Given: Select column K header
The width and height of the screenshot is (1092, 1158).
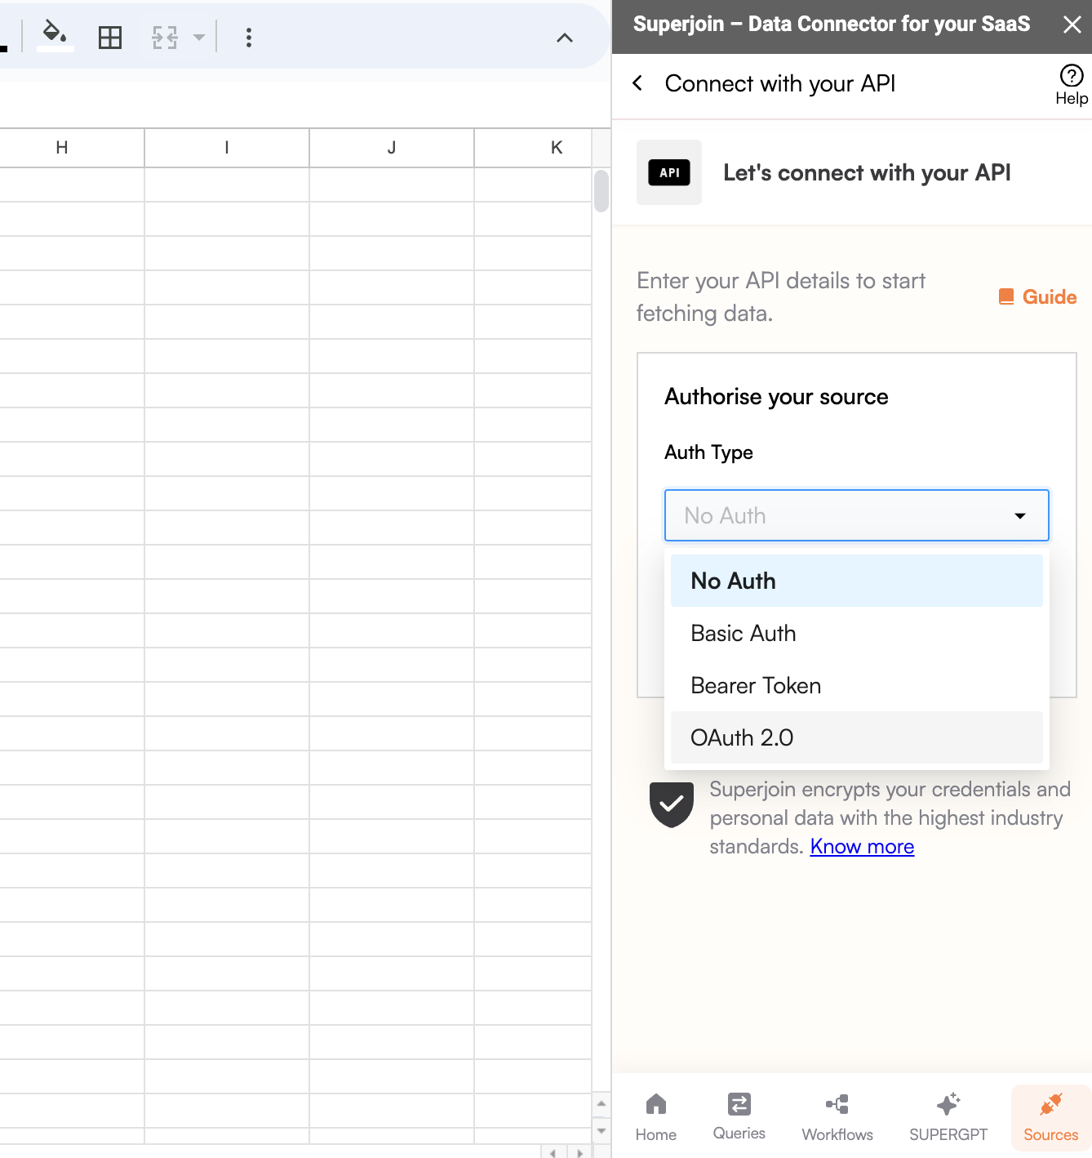Looking at the screenshot, I should (x=533, y=148).
